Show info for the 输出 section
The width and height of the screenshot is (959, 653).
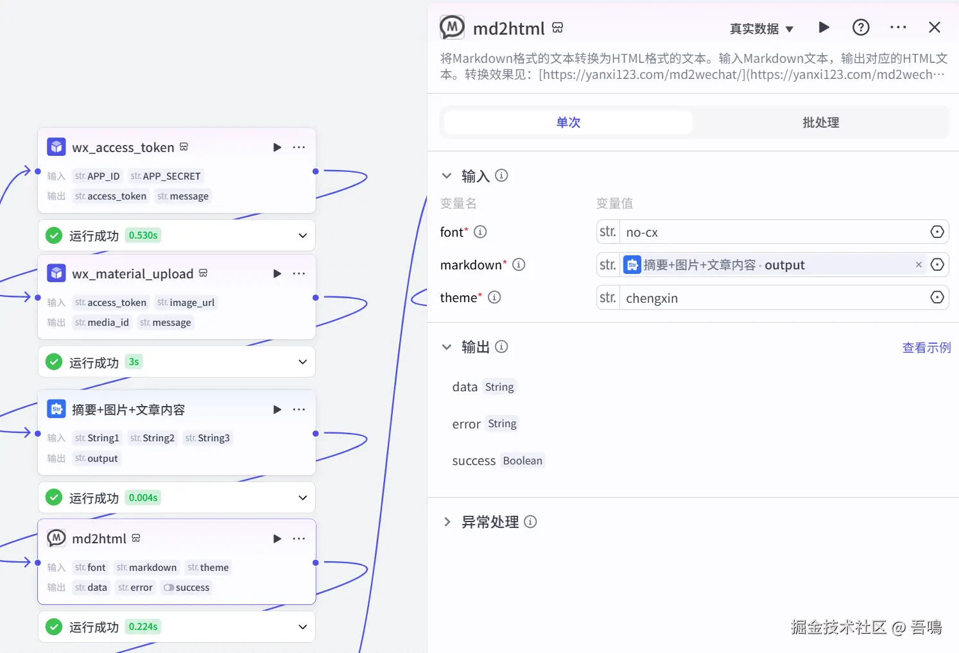[502, 346]
